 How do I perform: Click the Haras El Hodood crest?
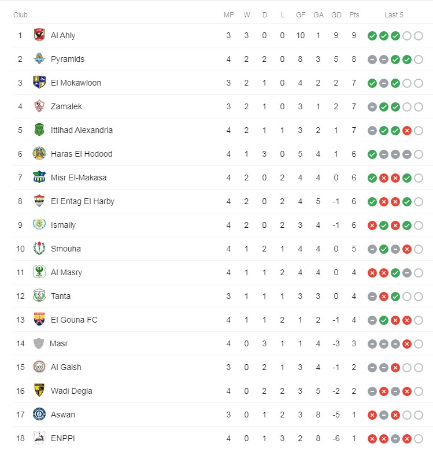[x=39, y=154]
